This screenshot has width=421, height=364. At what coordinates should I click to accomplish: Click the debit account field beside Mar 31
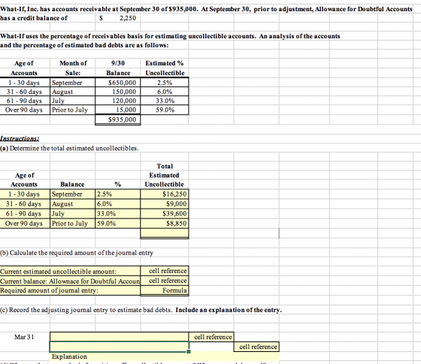[x=120, y=337]
